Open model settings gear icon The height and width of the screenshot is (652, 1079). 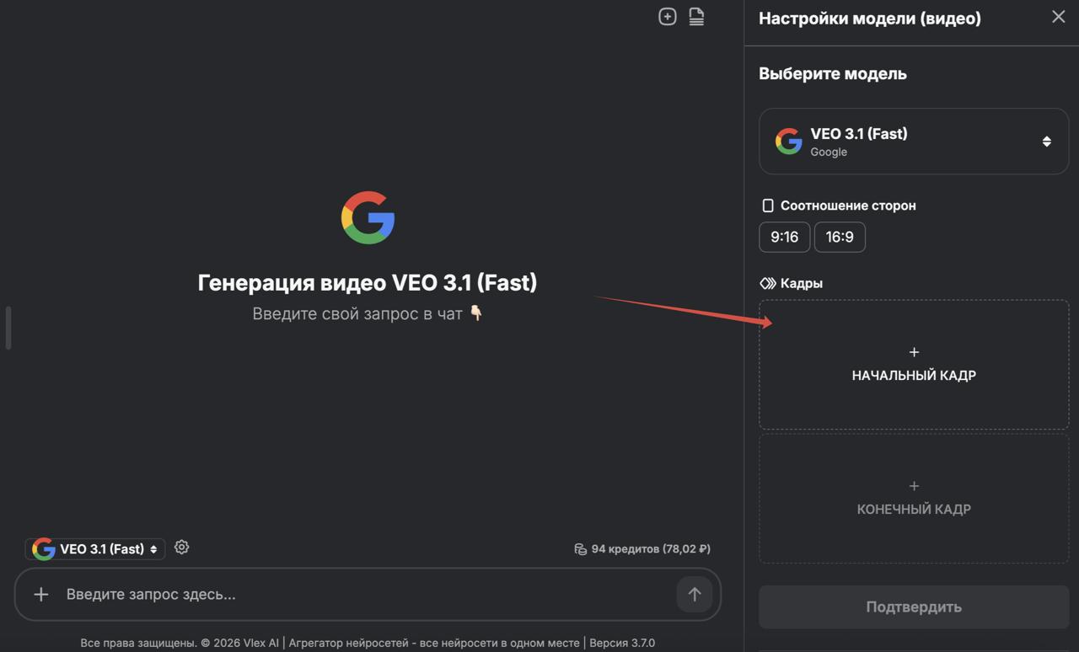(x=181, y=548)
